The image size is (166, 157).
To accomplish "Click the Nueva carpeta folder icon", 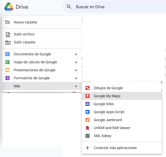I will 8,22.
